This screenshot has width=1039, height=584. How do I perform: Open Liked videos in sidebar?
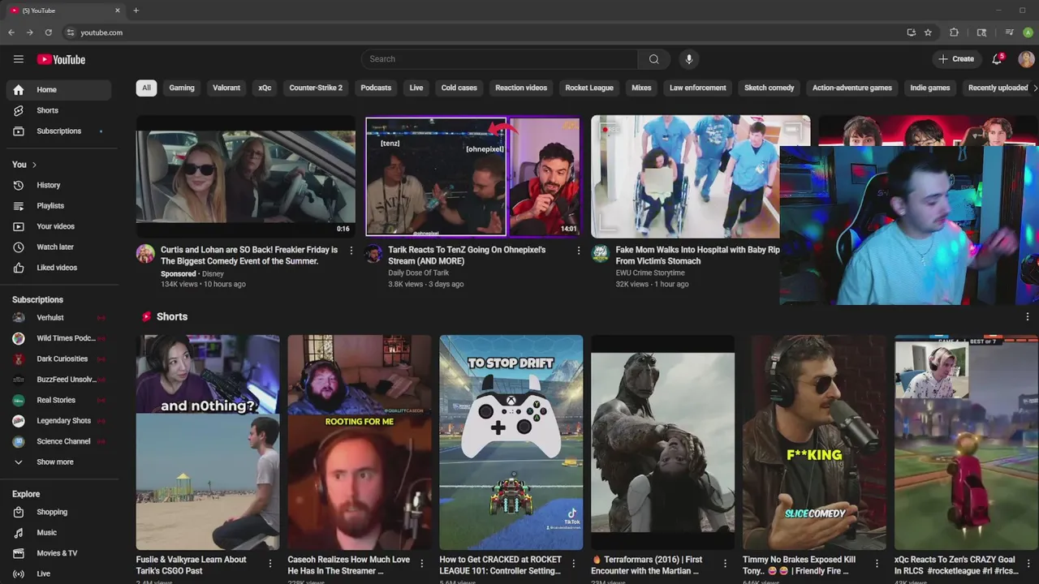coord(58,268)
